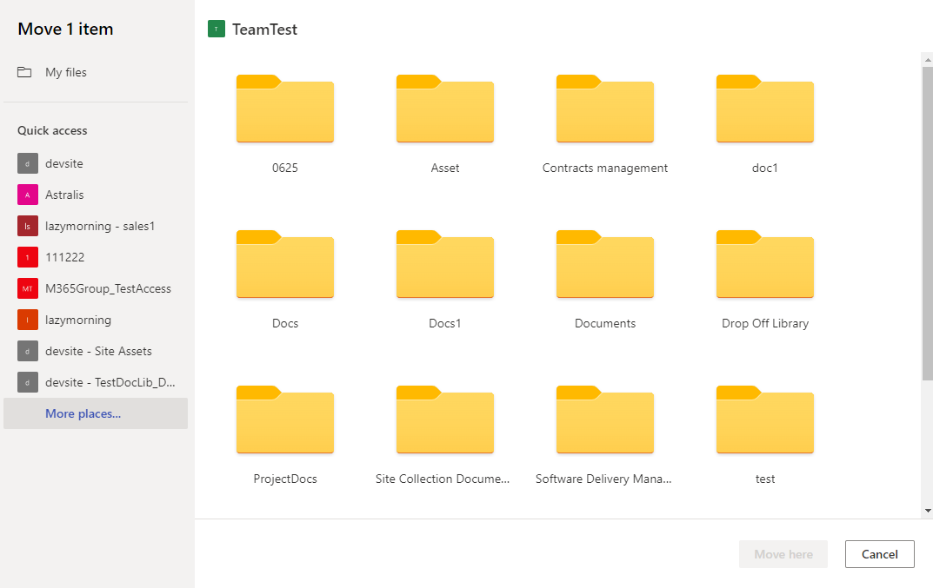This screenshot has width=933, height=588.
Task: Open the Contracts management folder
Action: click(604, 109)
